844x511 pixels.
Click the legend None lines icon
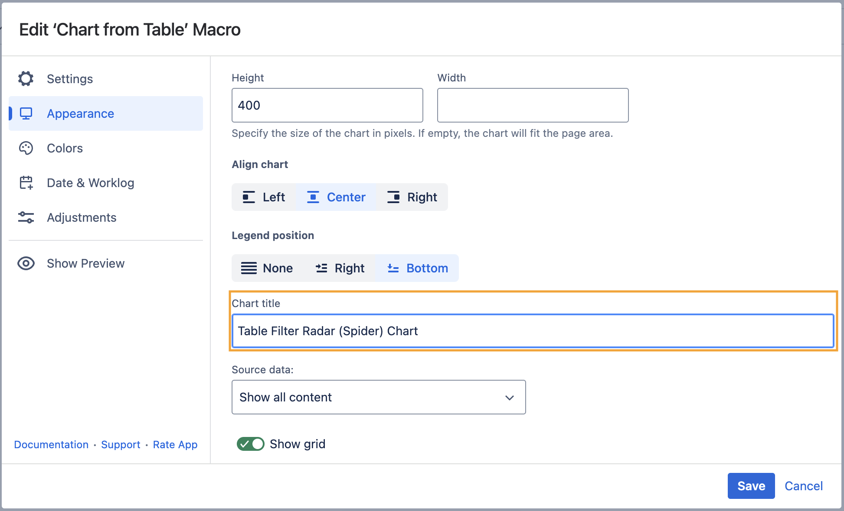coord(249,268)
